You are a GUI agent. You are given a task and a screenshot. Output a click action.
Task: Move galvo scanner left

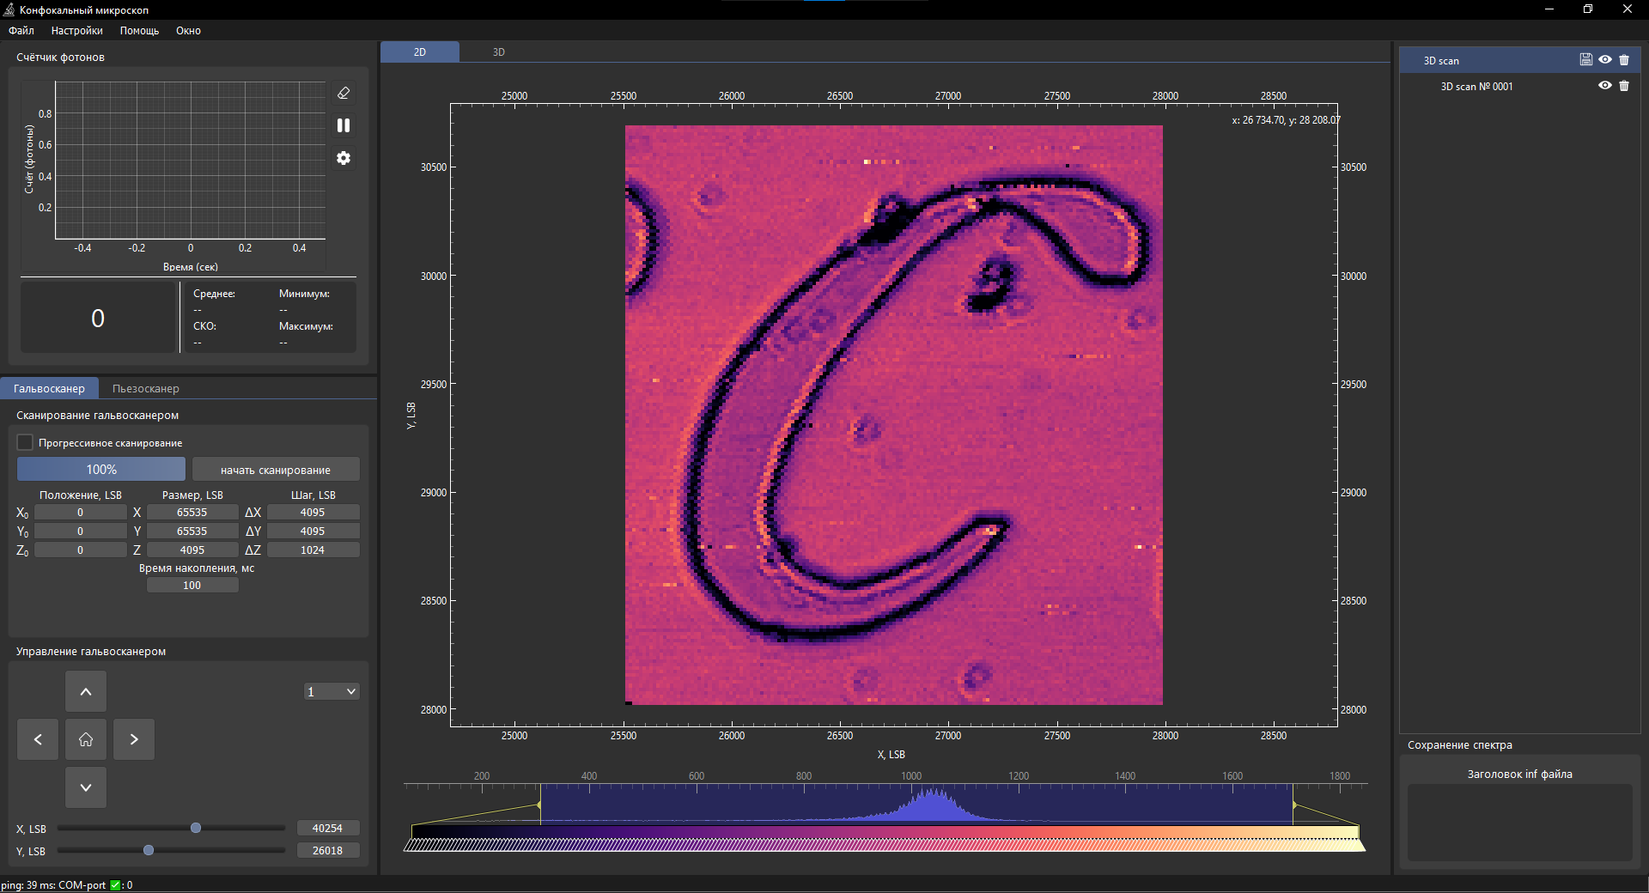pyautogui.click(x=38, y=739)
